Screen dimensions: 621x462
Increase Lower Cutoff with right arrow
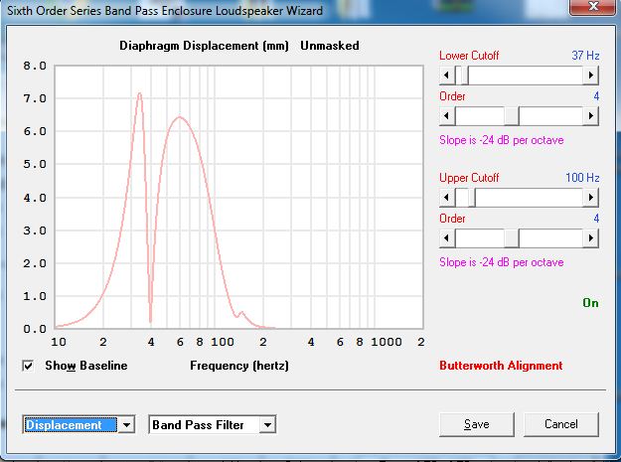pos(591,75)
